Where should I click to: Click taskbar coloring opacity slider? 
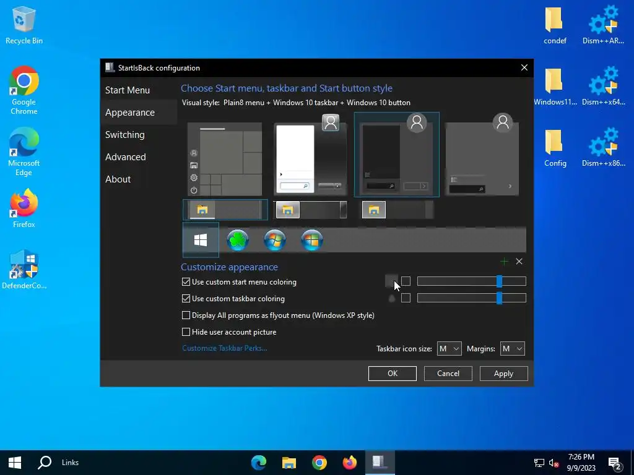point(471,298)
